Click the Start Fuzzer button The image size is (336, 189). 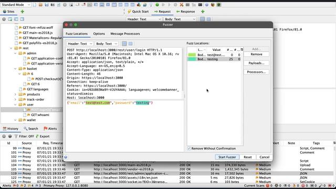tap(227, 157)
